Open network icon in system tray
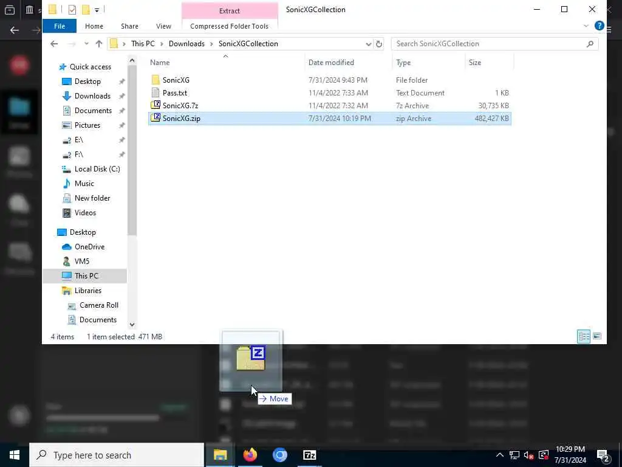 pyautogui.click(x=514, y=455)
